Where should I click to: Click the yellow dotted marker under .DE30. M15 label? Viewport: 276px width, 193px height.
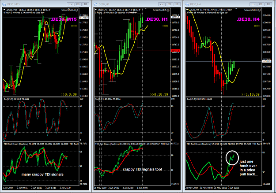pos(74,26)
